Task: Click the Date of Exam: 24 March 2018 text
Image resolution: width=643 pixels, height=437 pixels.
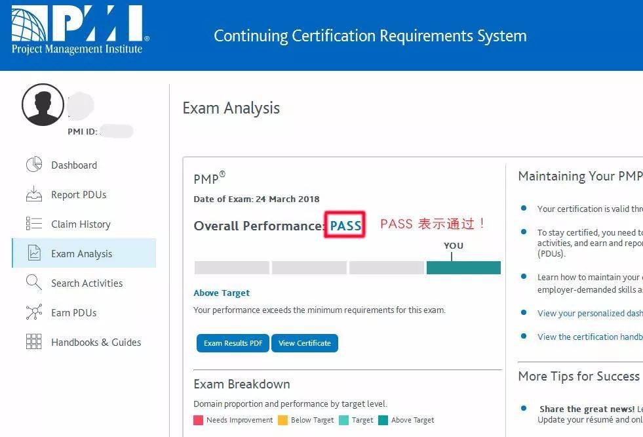Action: [x=256, y=199]
